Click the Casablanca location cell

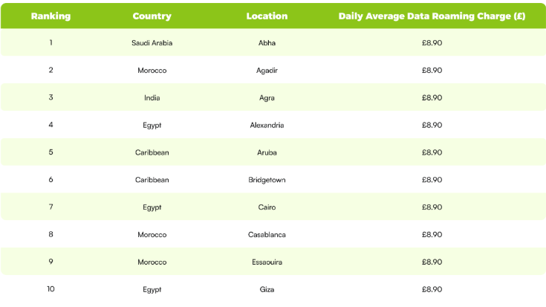coord(267,235)
